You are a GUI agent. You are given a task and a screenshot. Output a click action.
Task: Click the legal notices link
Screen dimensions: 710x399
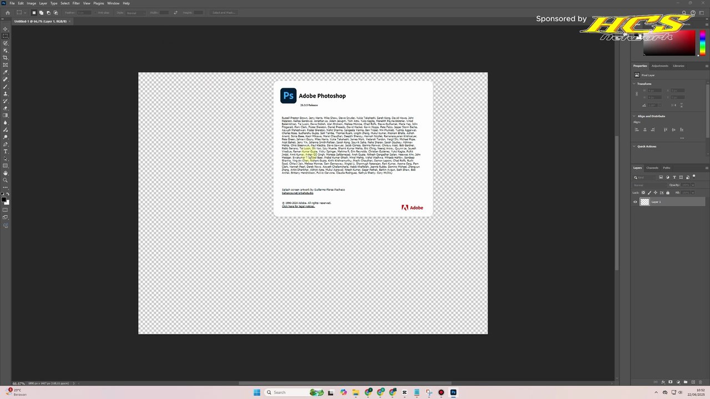click(x=298, y=206)
